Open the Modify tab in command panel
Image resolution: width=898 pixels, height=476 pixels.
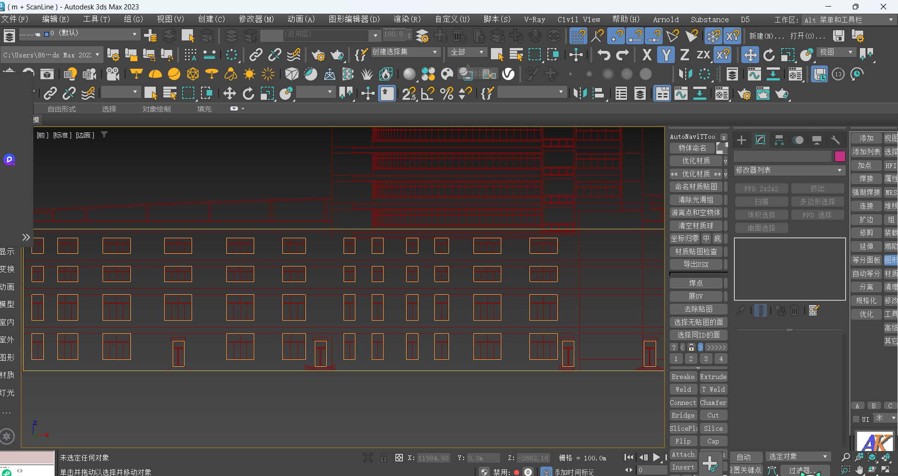pyautogui.click(x=760, y=140)
